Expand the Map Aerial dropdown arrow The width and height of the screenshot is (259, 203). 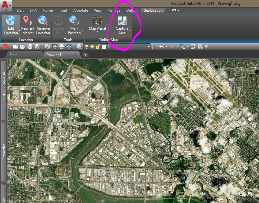(x=97, y=32)
